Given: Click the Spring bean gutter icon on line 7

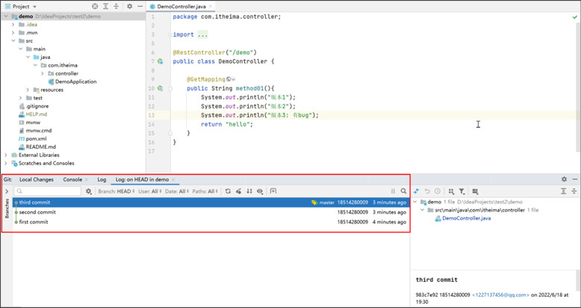Looking at the screenshot, I should [160, 61].
